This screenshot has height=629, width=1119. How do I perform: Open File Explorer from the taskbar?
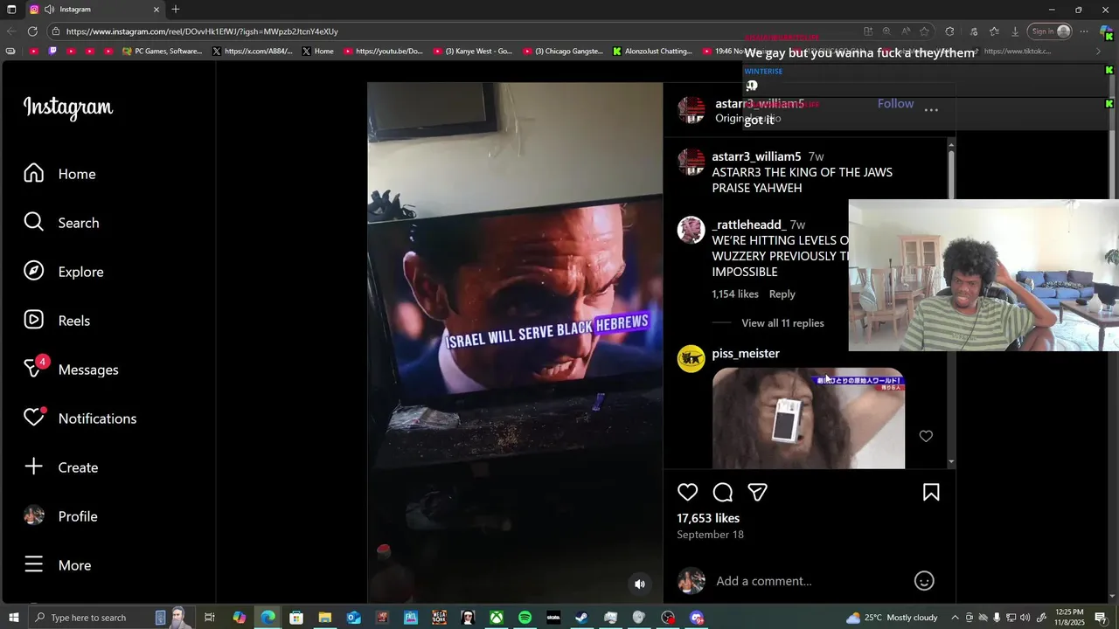(324, 618)
